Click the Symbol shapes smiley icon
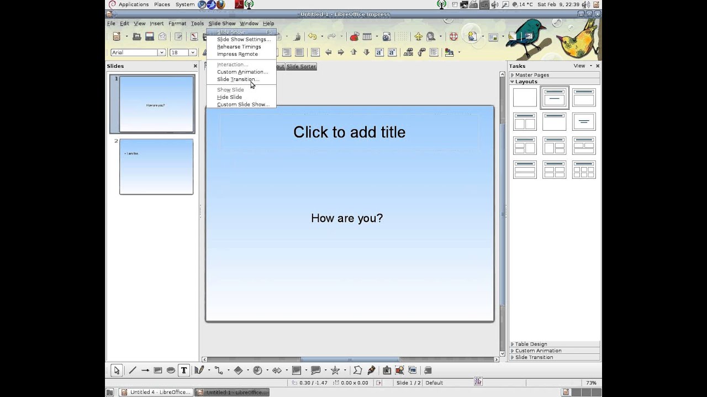707x397 pixels. tap(257, 371)
